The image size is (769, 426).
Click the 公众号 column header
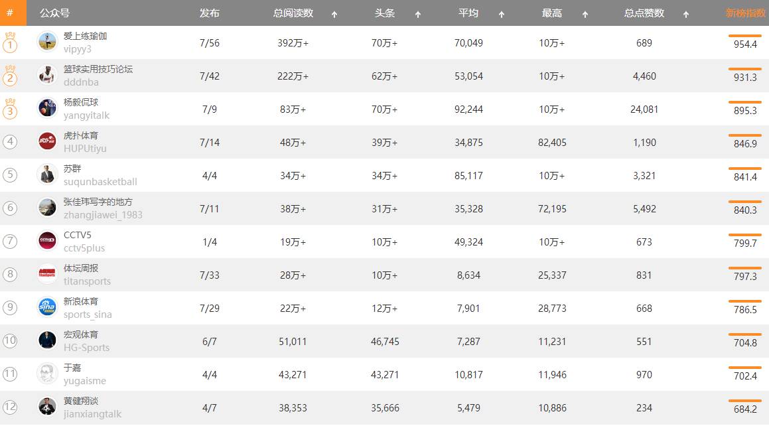[x=54, y=13]
